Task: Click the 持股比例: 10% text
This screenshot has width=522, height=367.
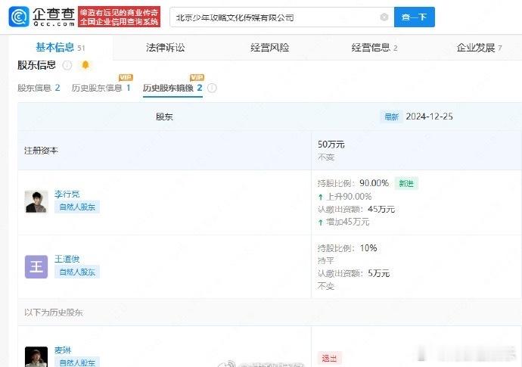Action: click(x=347, y=248)
